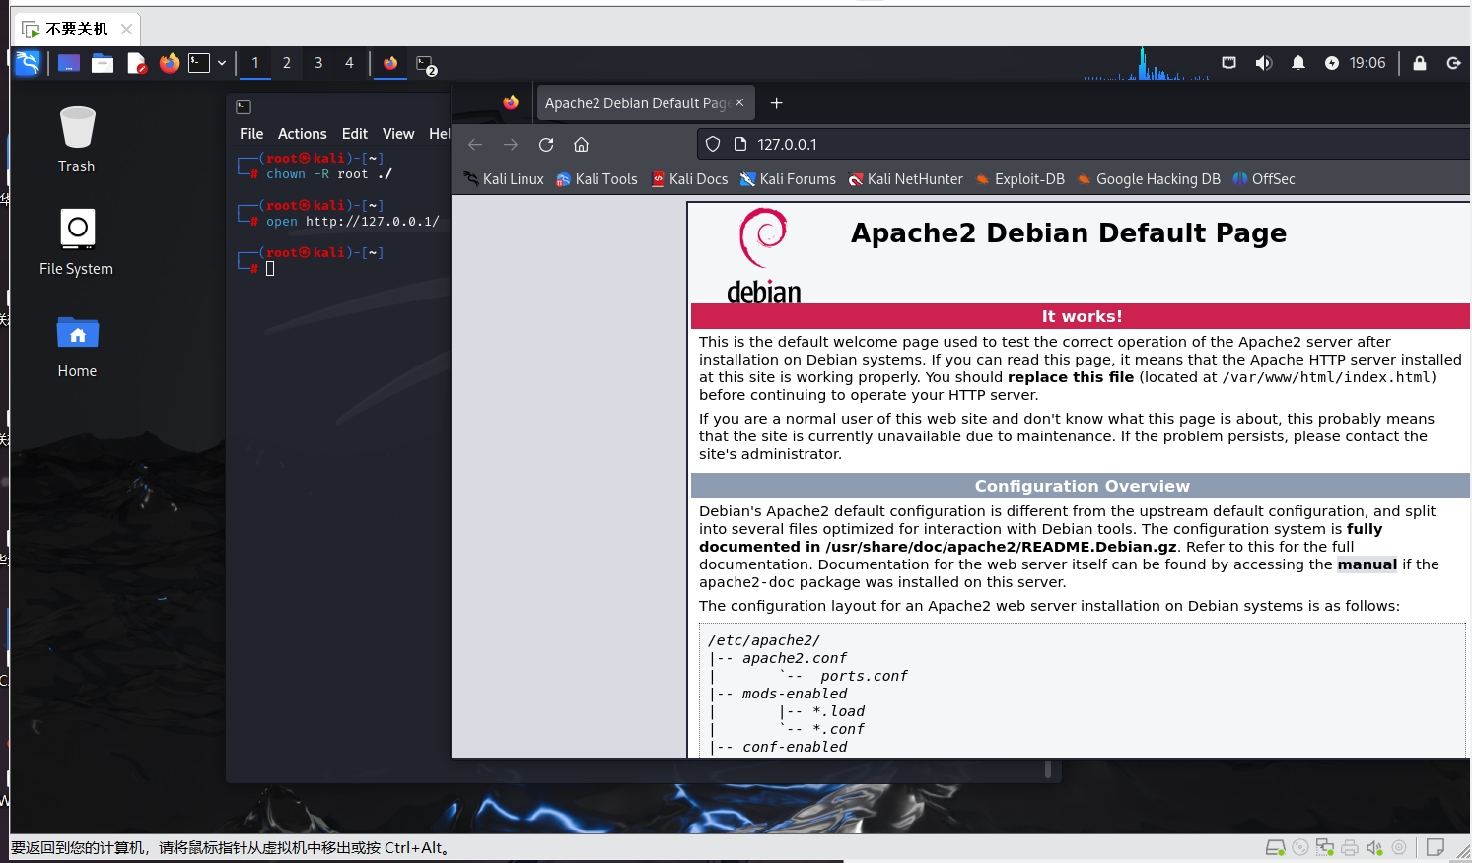
Task: Click the Firefox home button
Action: pos(582,145)
